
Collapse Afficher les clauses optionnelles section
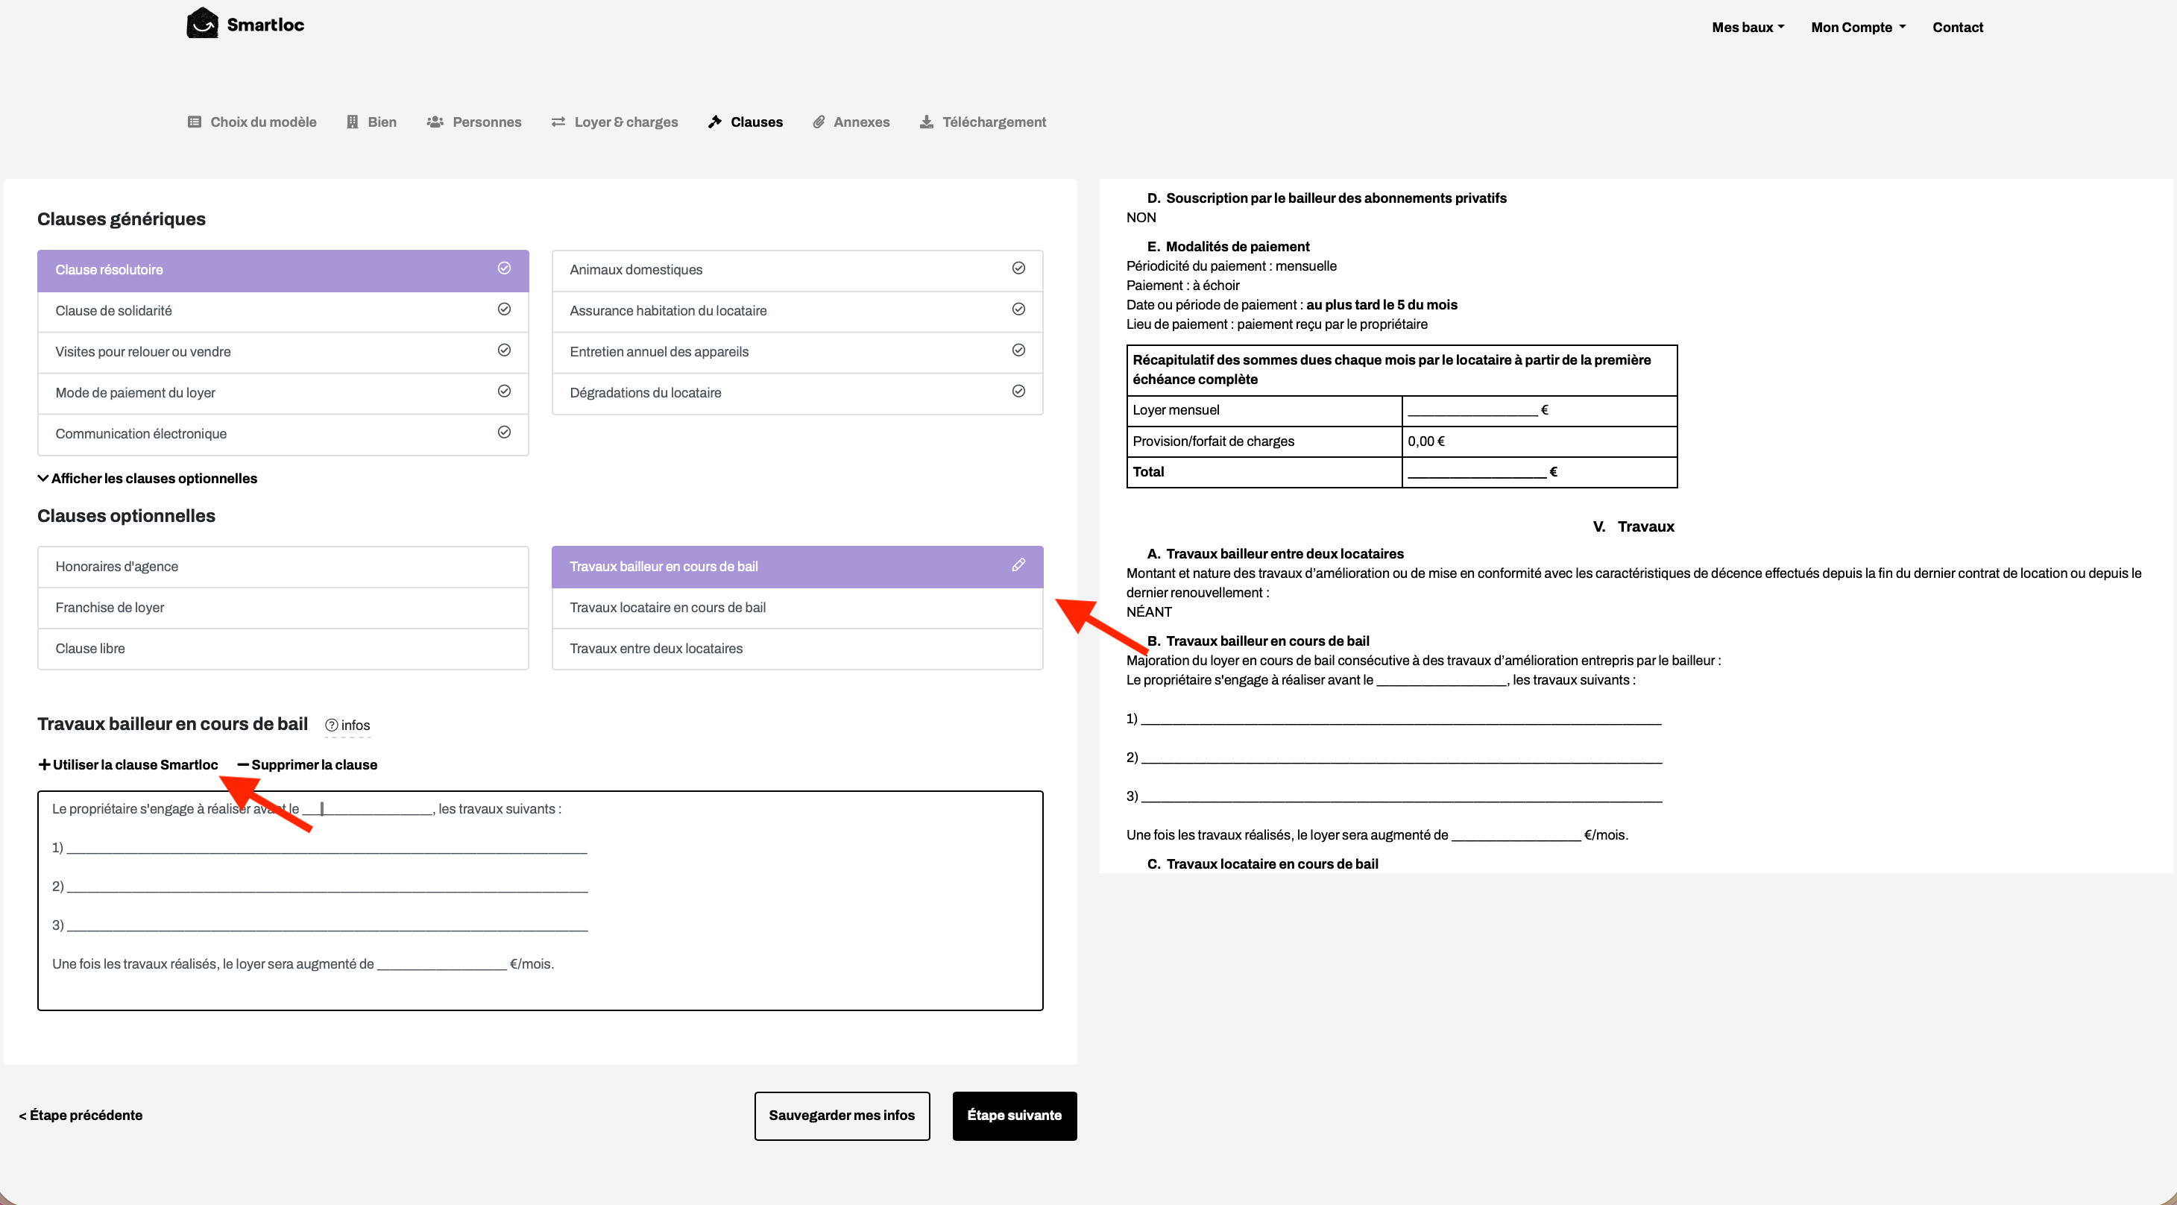[x=147, y=478]
